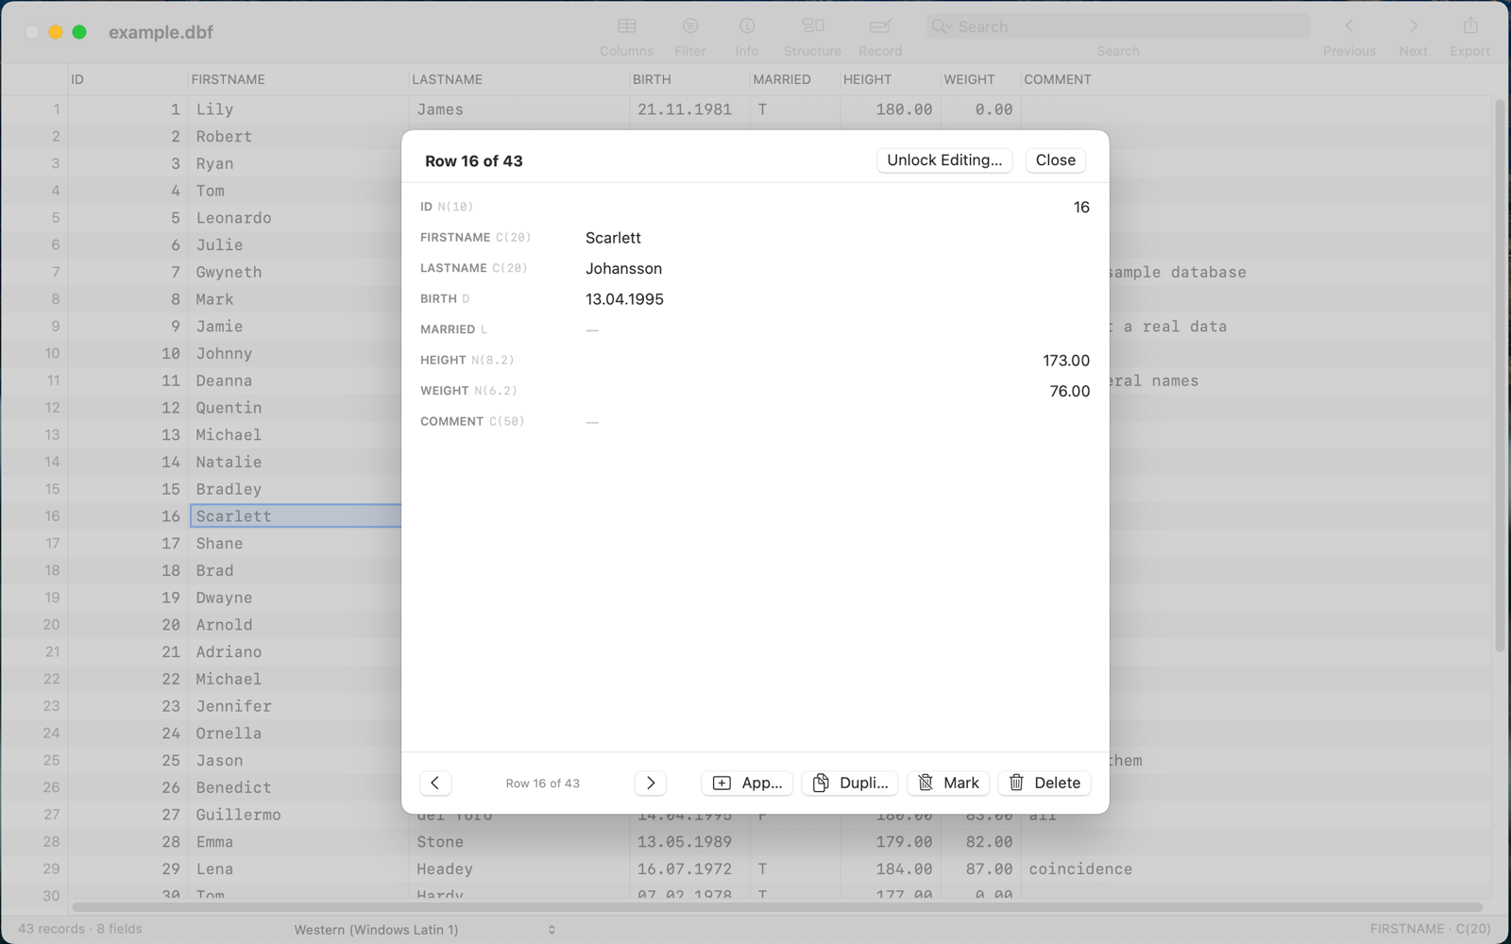Select the 82.00 weight cell
Screen dimensions: 1511x944
[x=980, y=842]
